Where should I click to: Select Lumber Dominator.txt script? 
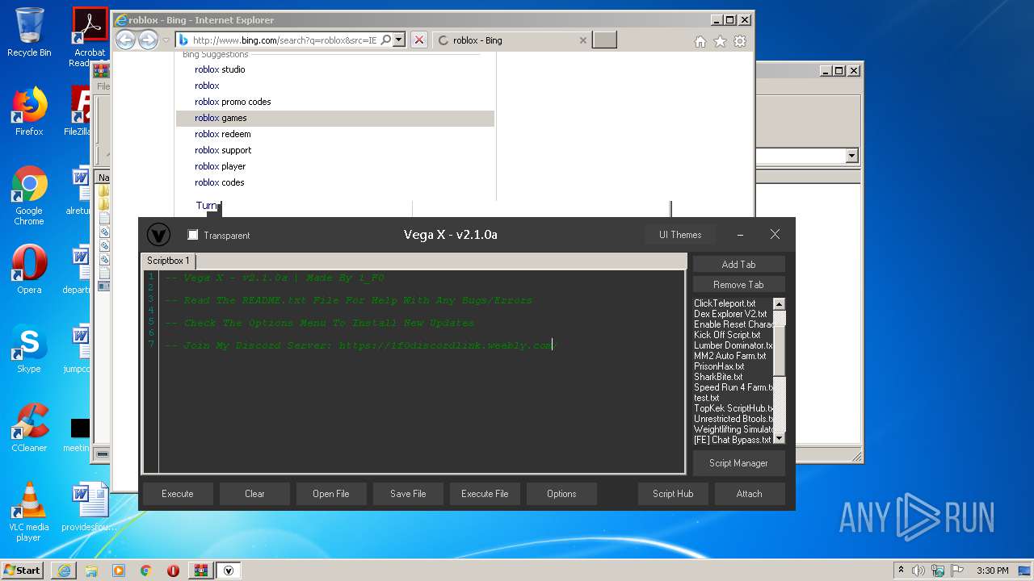pyautogui.click(x=733, y=345)
